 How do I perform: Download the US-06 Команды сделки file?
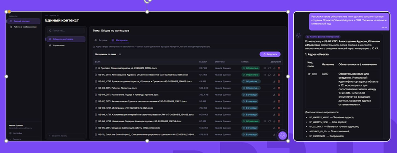click(x=274, y=121)
